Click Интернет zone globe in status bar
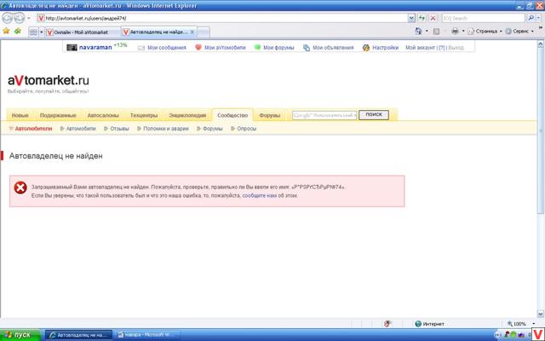Image resolution: width=545 pixels, height=341 pixels. pyautogui.click(x=418, y=324)
